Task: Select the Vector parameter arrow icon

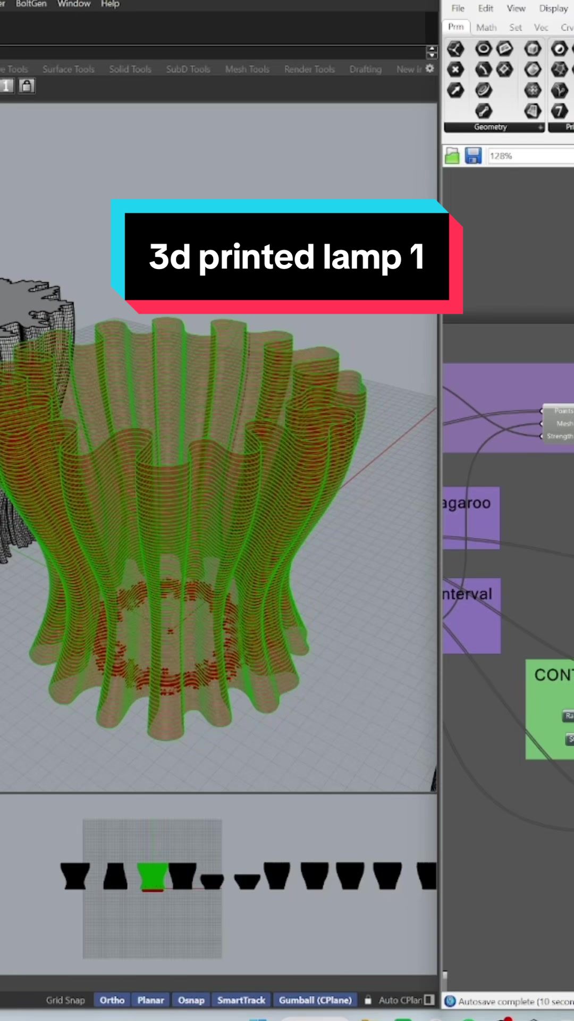Action: tap(455, 90)
